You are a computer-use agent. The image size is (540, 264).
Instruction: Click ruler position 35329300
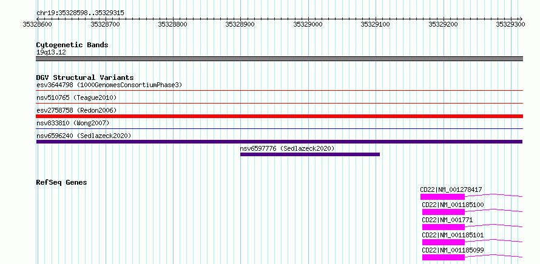click(511, 24)
